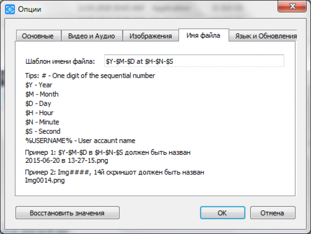The image size is (311, 234).
Task: Click the %USERNAME% tip line
Action: coord(80,141)
